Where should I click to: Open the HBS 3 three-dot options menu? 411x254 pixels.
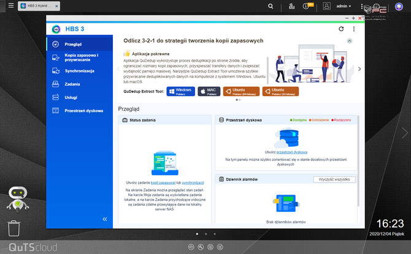tap(354, 29)
